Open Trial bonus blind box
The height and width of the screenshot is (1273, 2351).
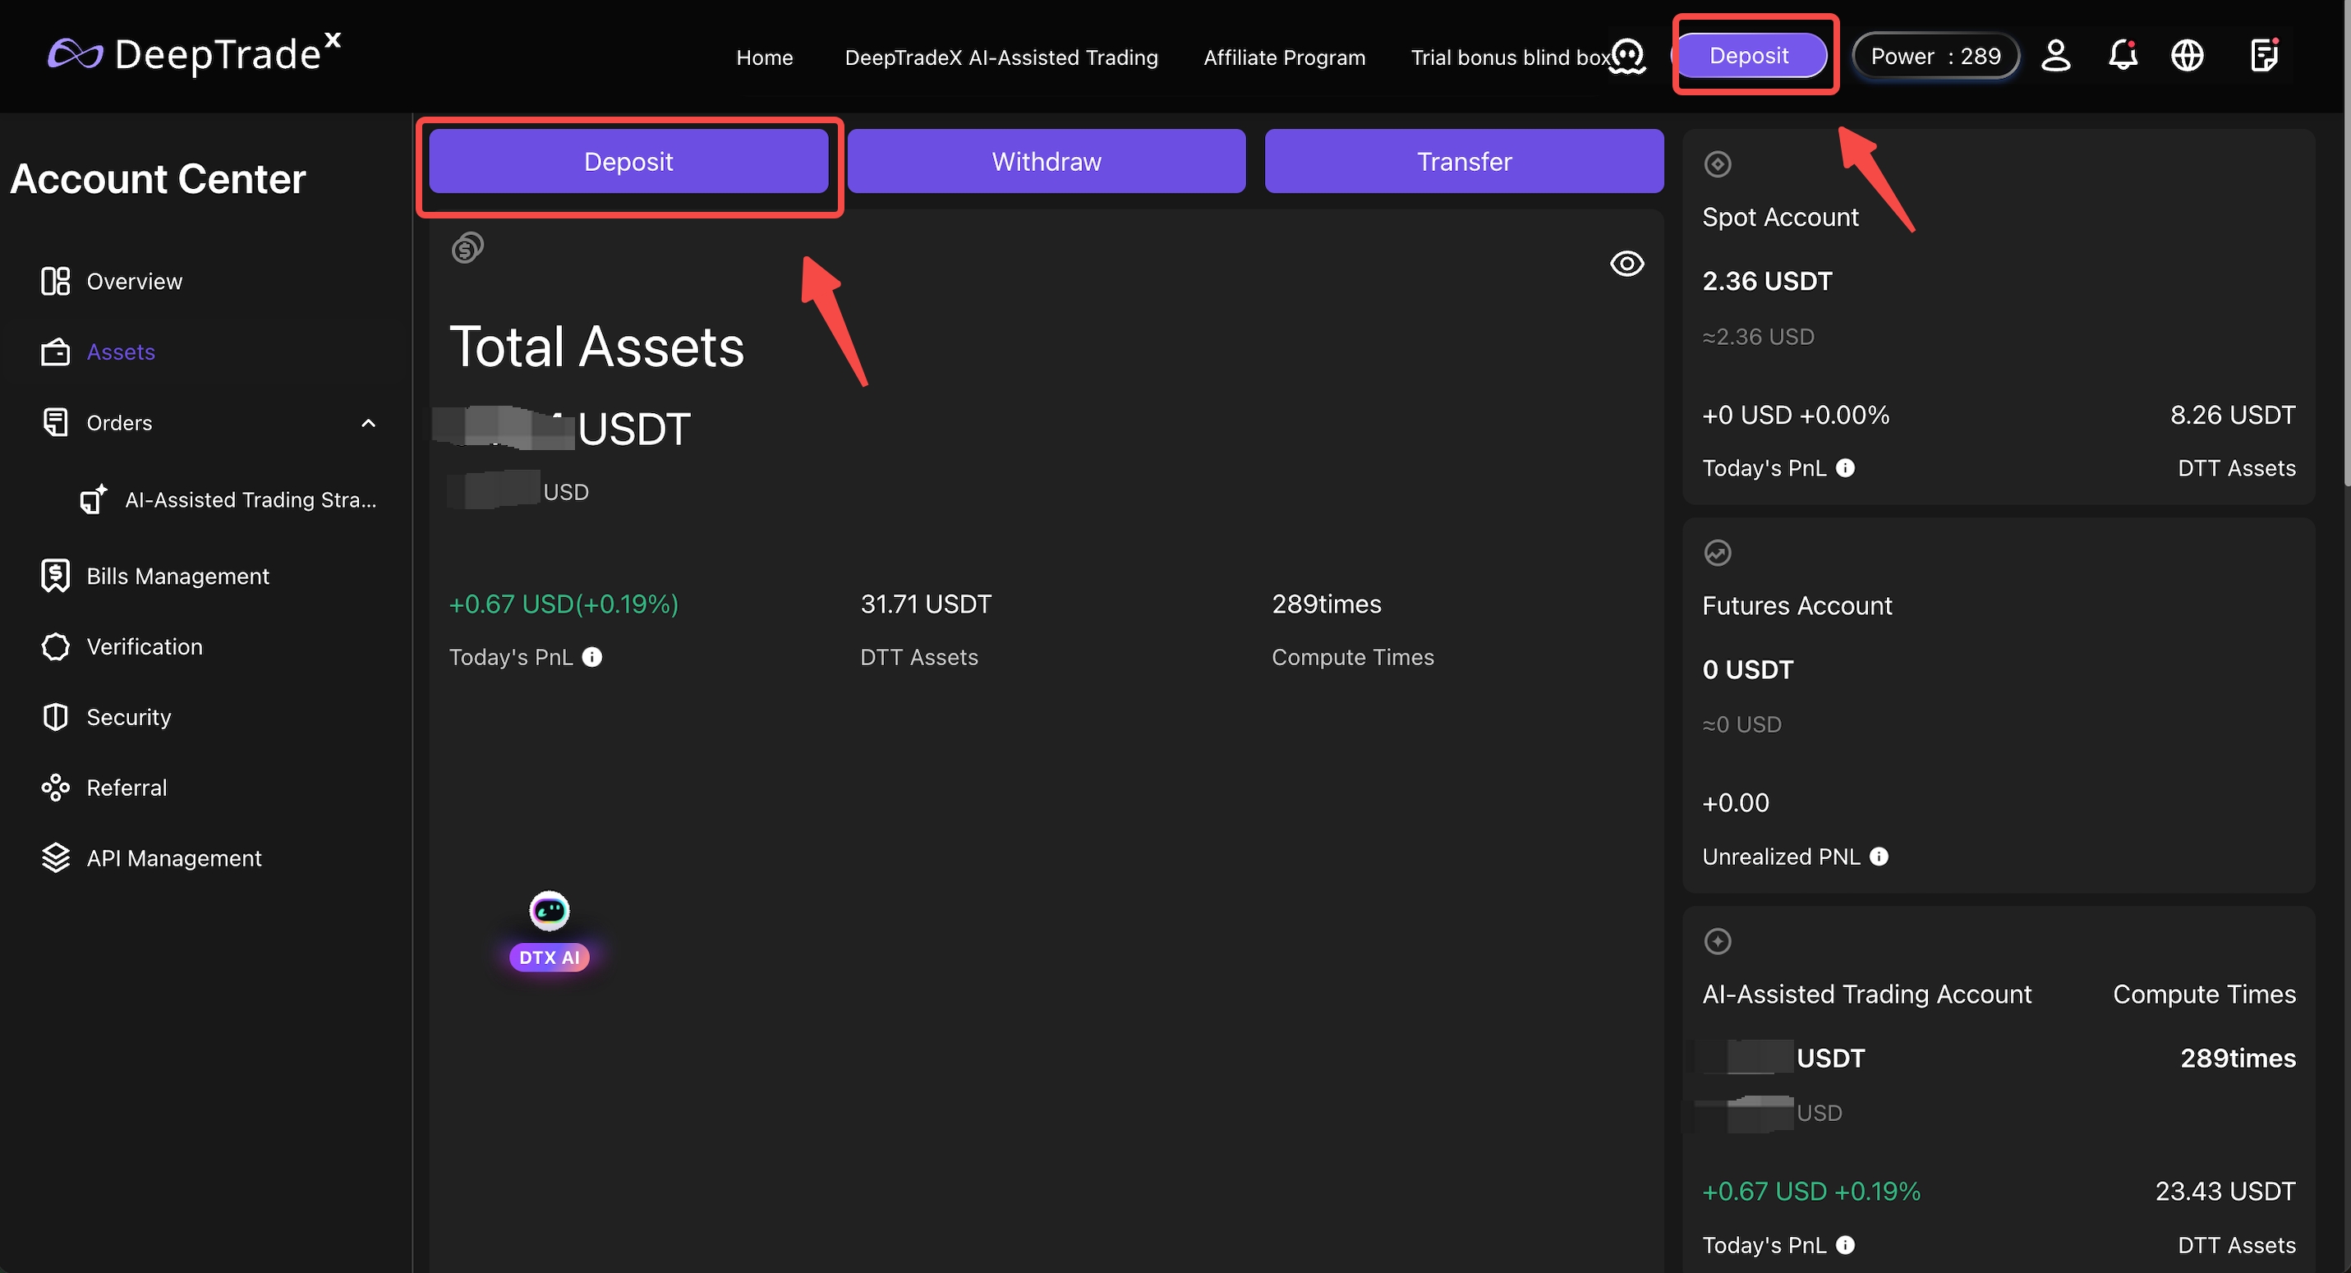pyautogui.click(x=1511, y=57)
